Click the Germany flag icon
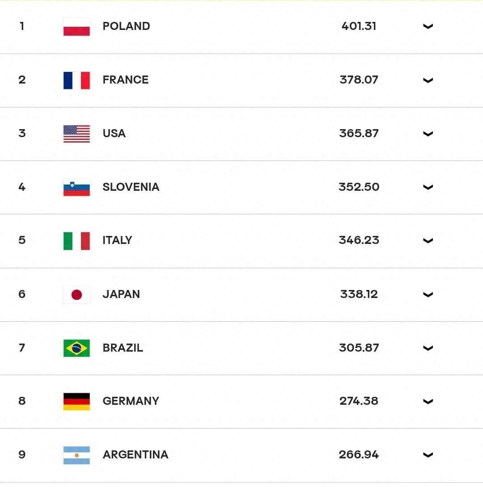This screenshot has height=487, width=483. (76, 401)
